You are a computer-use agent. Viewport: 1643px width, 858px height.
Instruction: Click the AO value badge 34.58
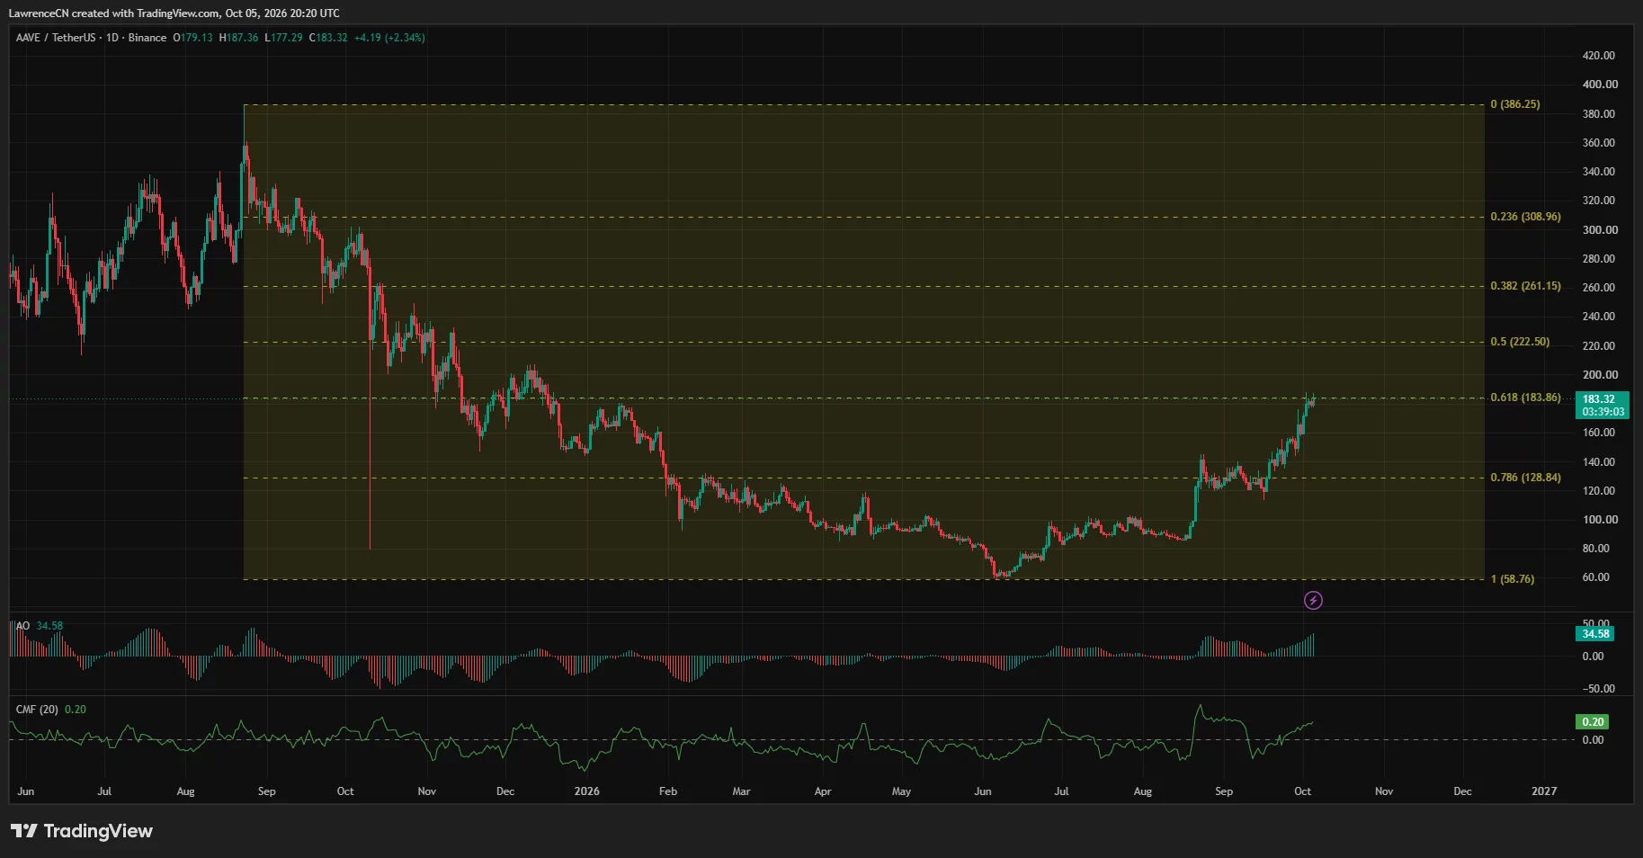(x=1595, y=634)
